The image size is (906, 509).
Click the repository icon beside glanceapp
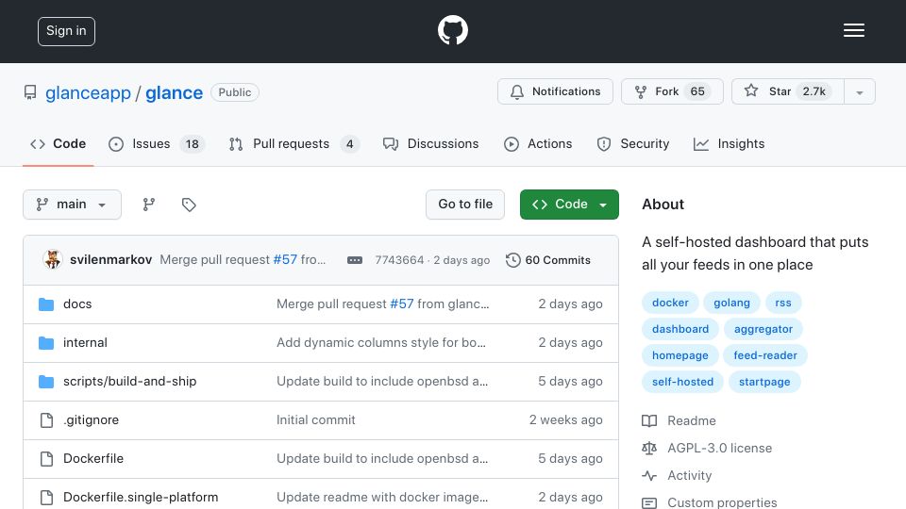pos(30,92)
